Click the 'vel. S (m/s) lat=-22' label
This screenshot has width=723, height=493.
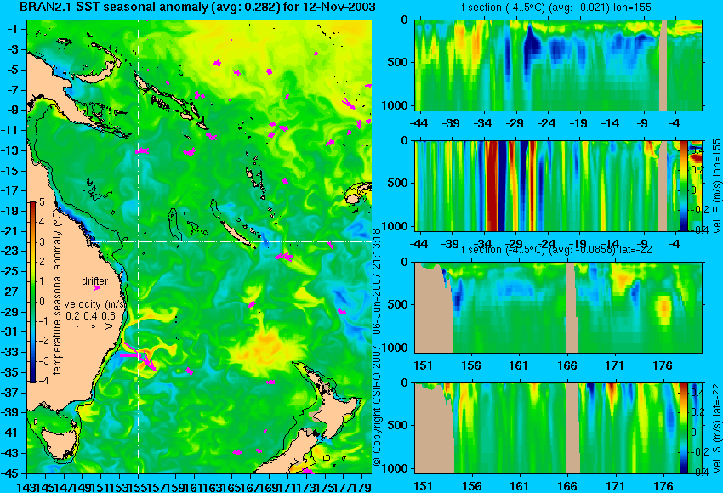tap(716, 427)
